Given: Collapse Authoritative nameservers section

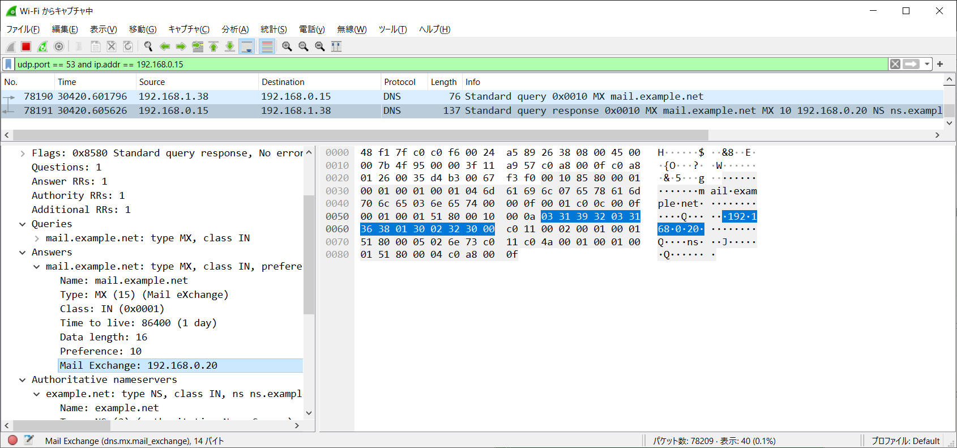Looking at the screenshot, I should [23, 380].
